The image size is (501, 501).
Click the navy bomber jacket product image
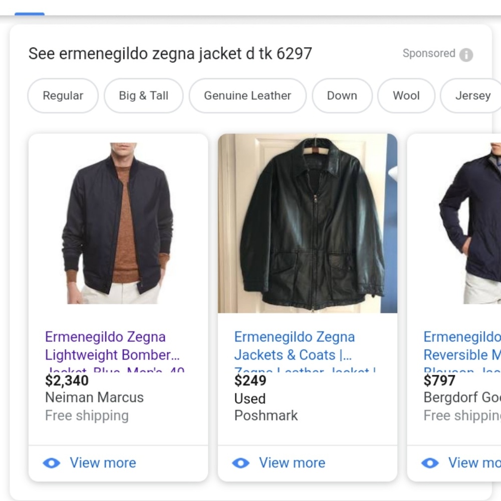[118, 223]
